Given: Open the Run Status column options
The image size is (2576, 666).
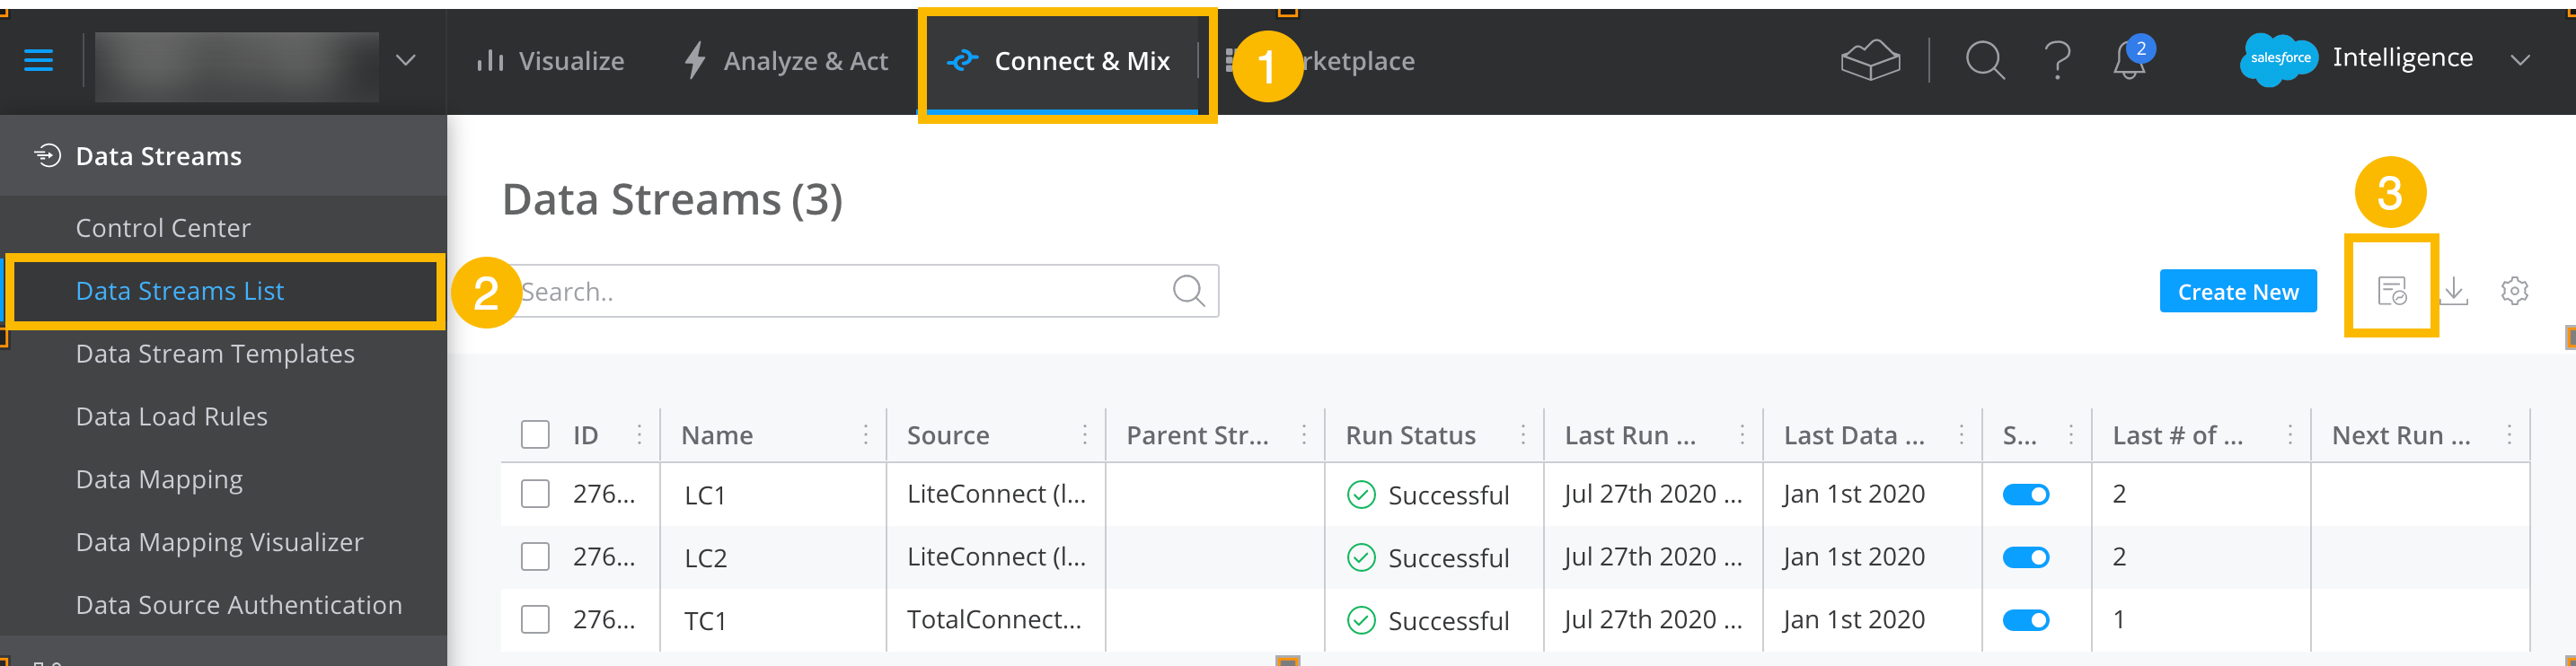Looking at the screenshot, I should click(1523, 435).
